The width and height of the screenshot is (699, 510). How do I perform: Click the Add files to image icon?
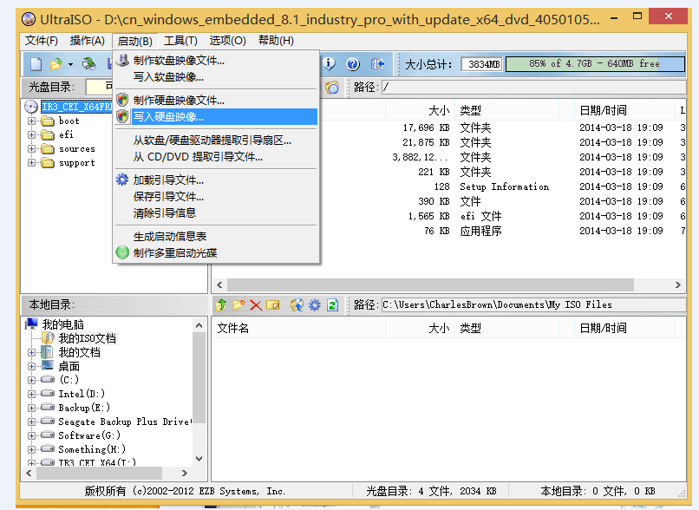click(297, 305)
